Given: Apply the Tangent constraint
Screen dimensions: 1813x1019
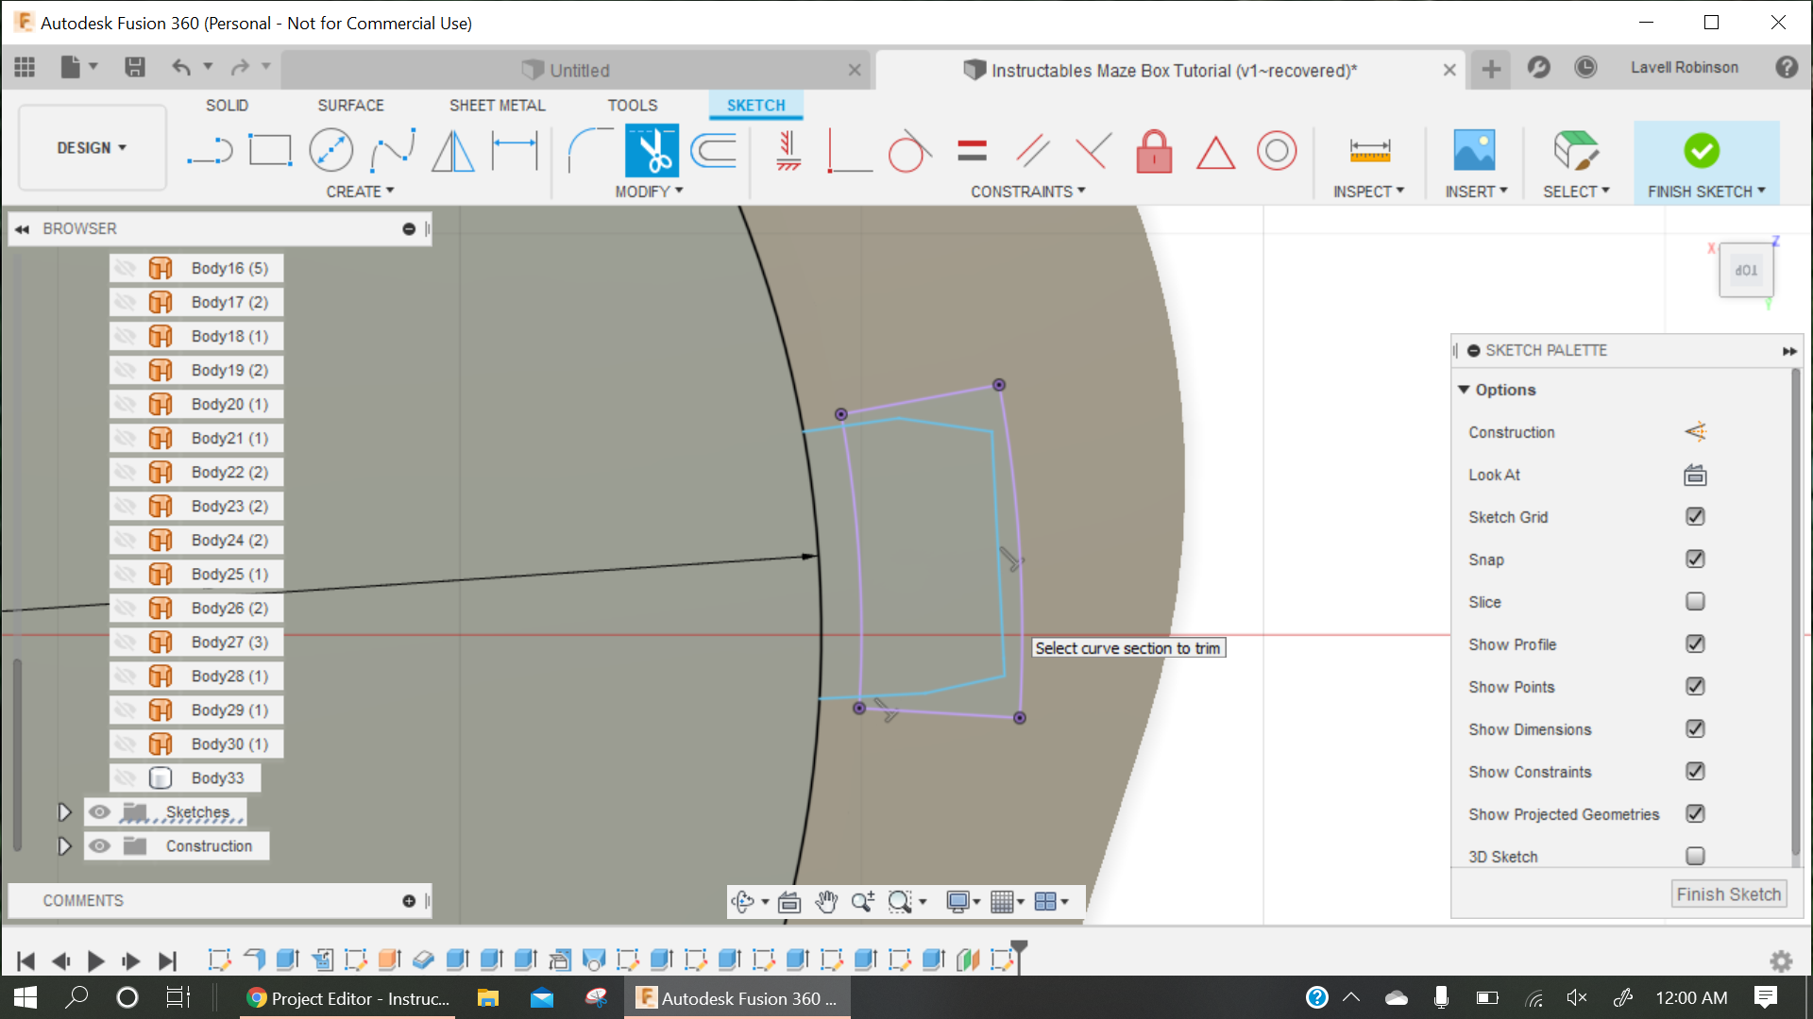Looking at the screenshot, I should [909, 150].
